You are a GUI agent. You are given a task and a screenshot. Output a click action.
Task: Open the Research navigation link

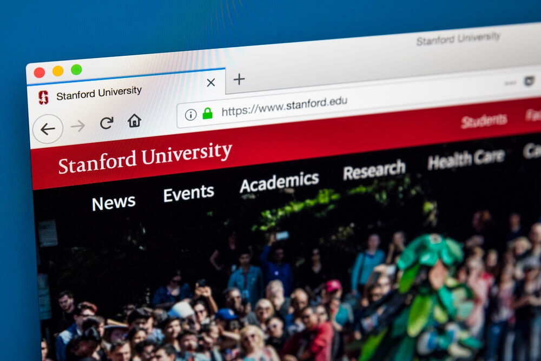point(374,169)
